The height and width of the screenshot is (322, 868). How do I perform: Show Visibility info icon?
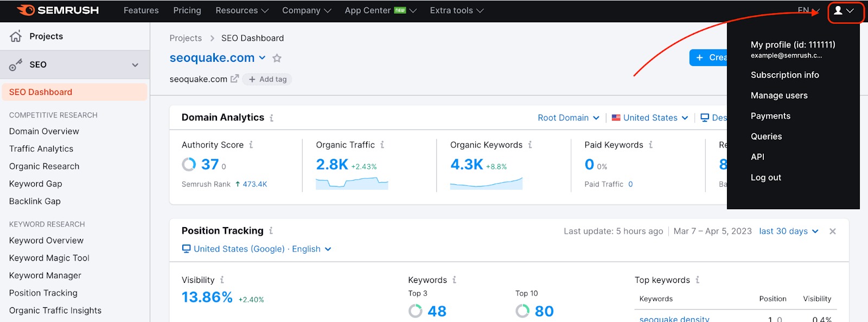click(x=222, y=280)
